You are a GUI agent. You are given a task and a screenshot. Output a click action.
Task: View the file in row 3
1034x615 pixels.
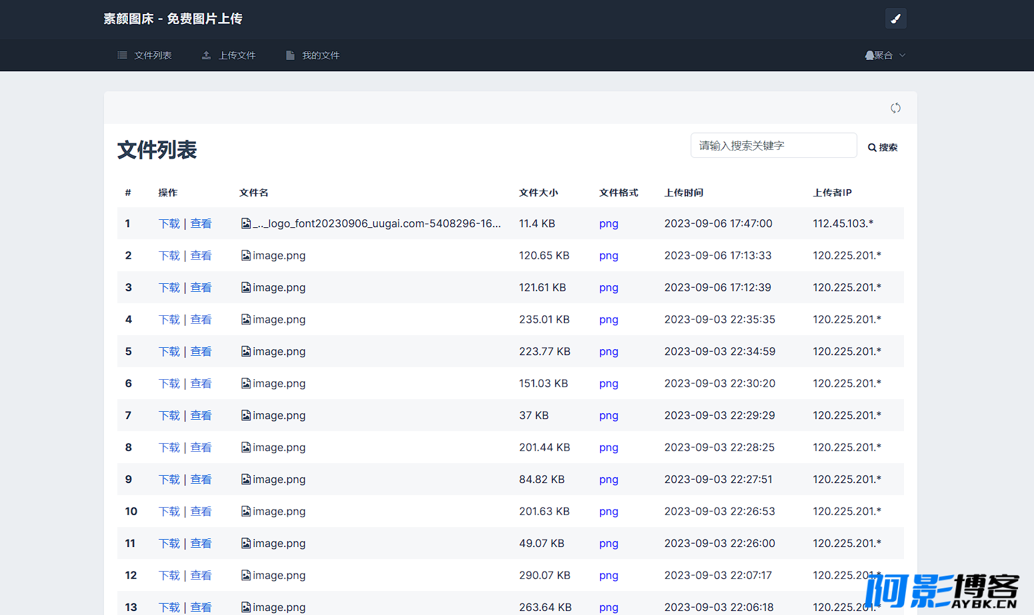click(201, 287)
